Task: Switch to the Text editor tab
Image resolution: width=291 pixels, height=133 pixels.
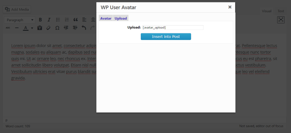Action: click(281, 11)
